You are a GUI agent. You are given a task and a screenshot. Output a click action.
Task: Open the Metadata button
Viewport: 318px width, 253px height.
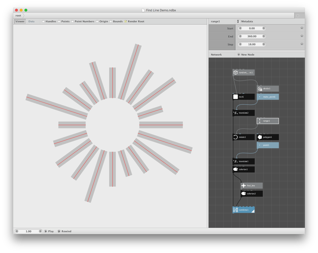[x=245, y=21]
